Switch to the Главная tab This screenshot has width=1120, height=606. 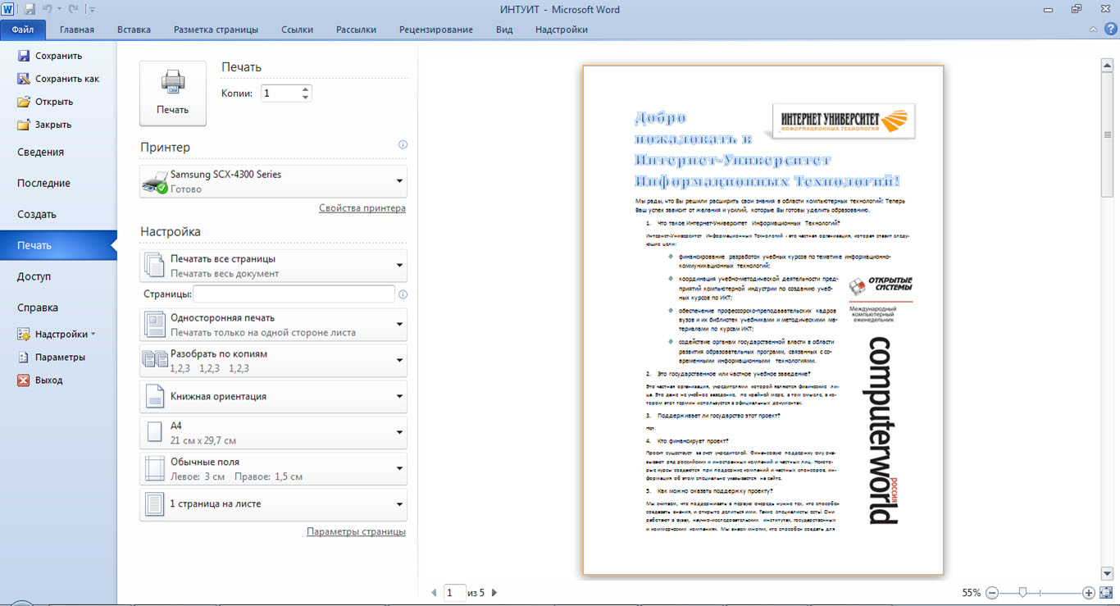[x=77, y=30]
